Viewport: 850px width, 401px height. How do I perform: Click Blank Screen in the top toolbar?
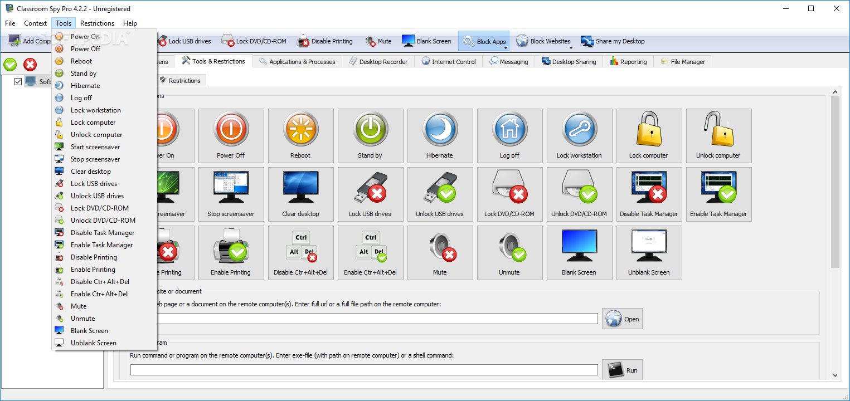click(x=426, y=41)
